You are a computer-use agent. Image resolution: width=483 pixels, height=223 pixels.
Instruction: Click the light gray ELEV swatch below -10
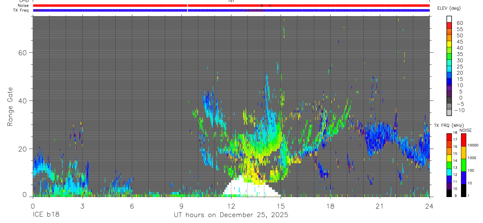pos(449,113)
